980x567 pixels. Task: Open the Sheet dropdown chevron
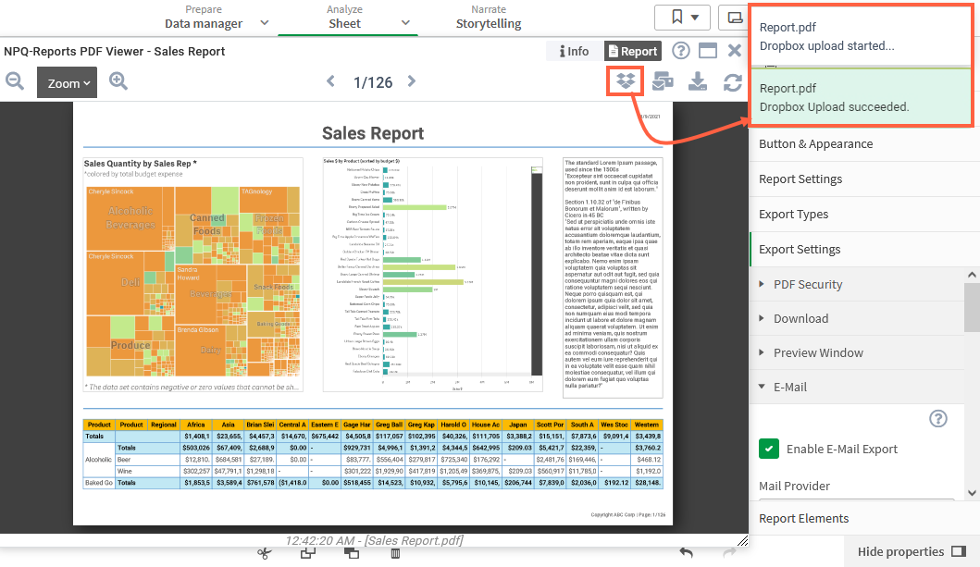point(405,23)
